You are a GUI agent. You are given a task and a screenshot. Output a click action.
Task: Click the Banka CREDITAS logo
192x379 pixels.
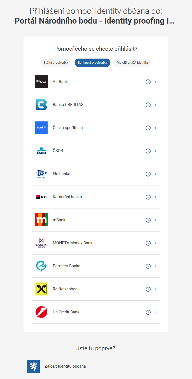point(41,105)
